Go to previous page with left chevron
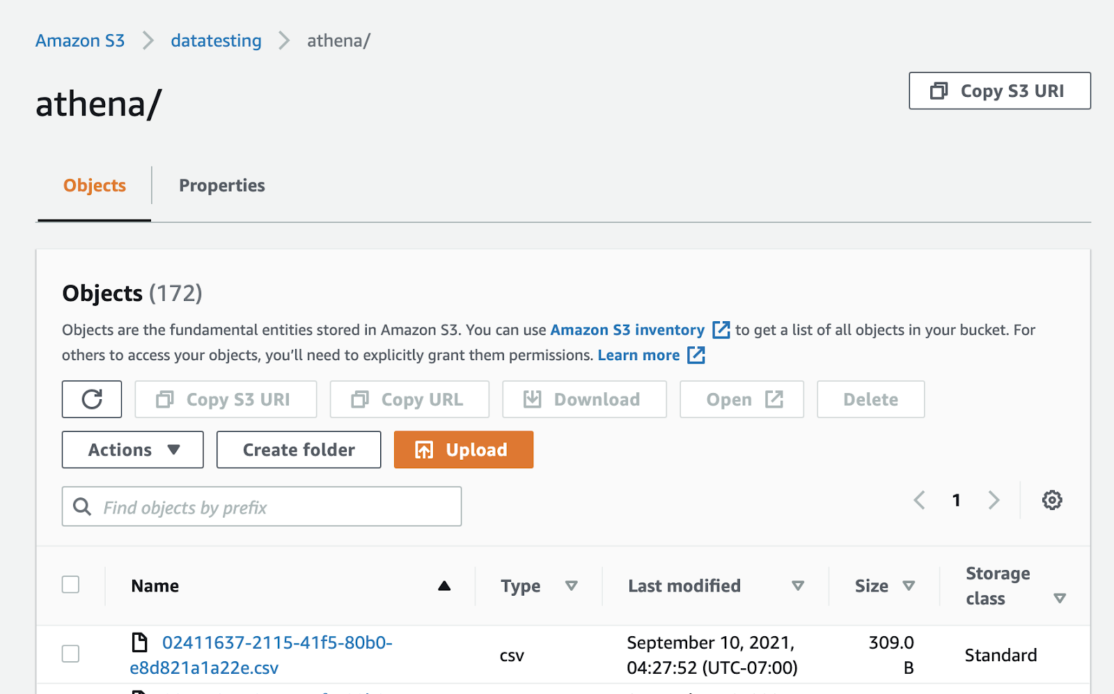This screenshot has height=694, width=1114. 920,500
